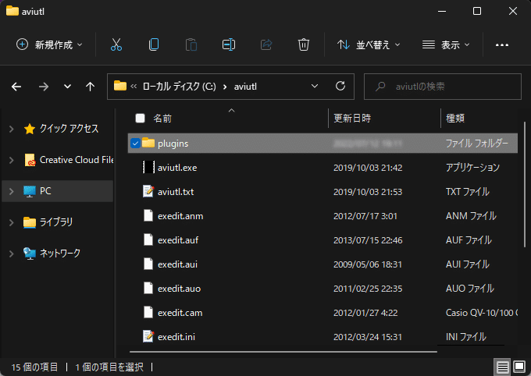
Task: Click the search magnifier icon
Action: pos(380,87)
